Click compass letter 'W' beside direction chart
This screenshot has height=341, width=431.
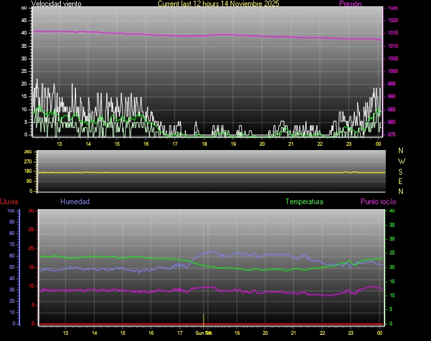401,161
